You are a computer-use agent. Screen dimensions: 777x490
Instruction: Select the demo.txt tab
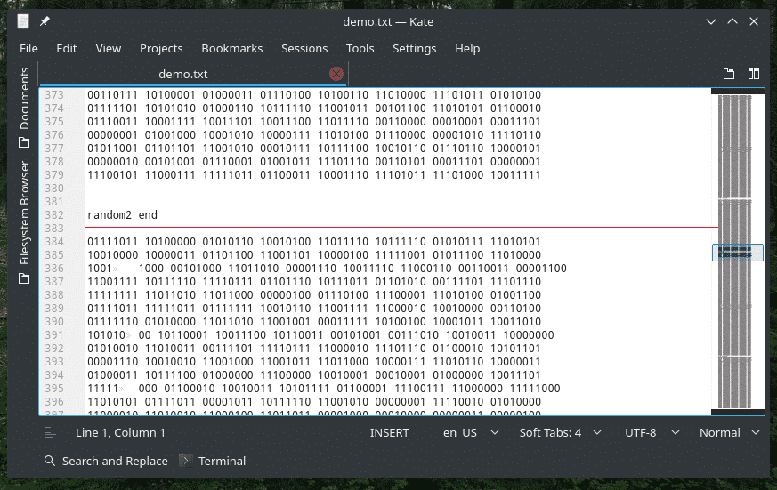point(193,74)
